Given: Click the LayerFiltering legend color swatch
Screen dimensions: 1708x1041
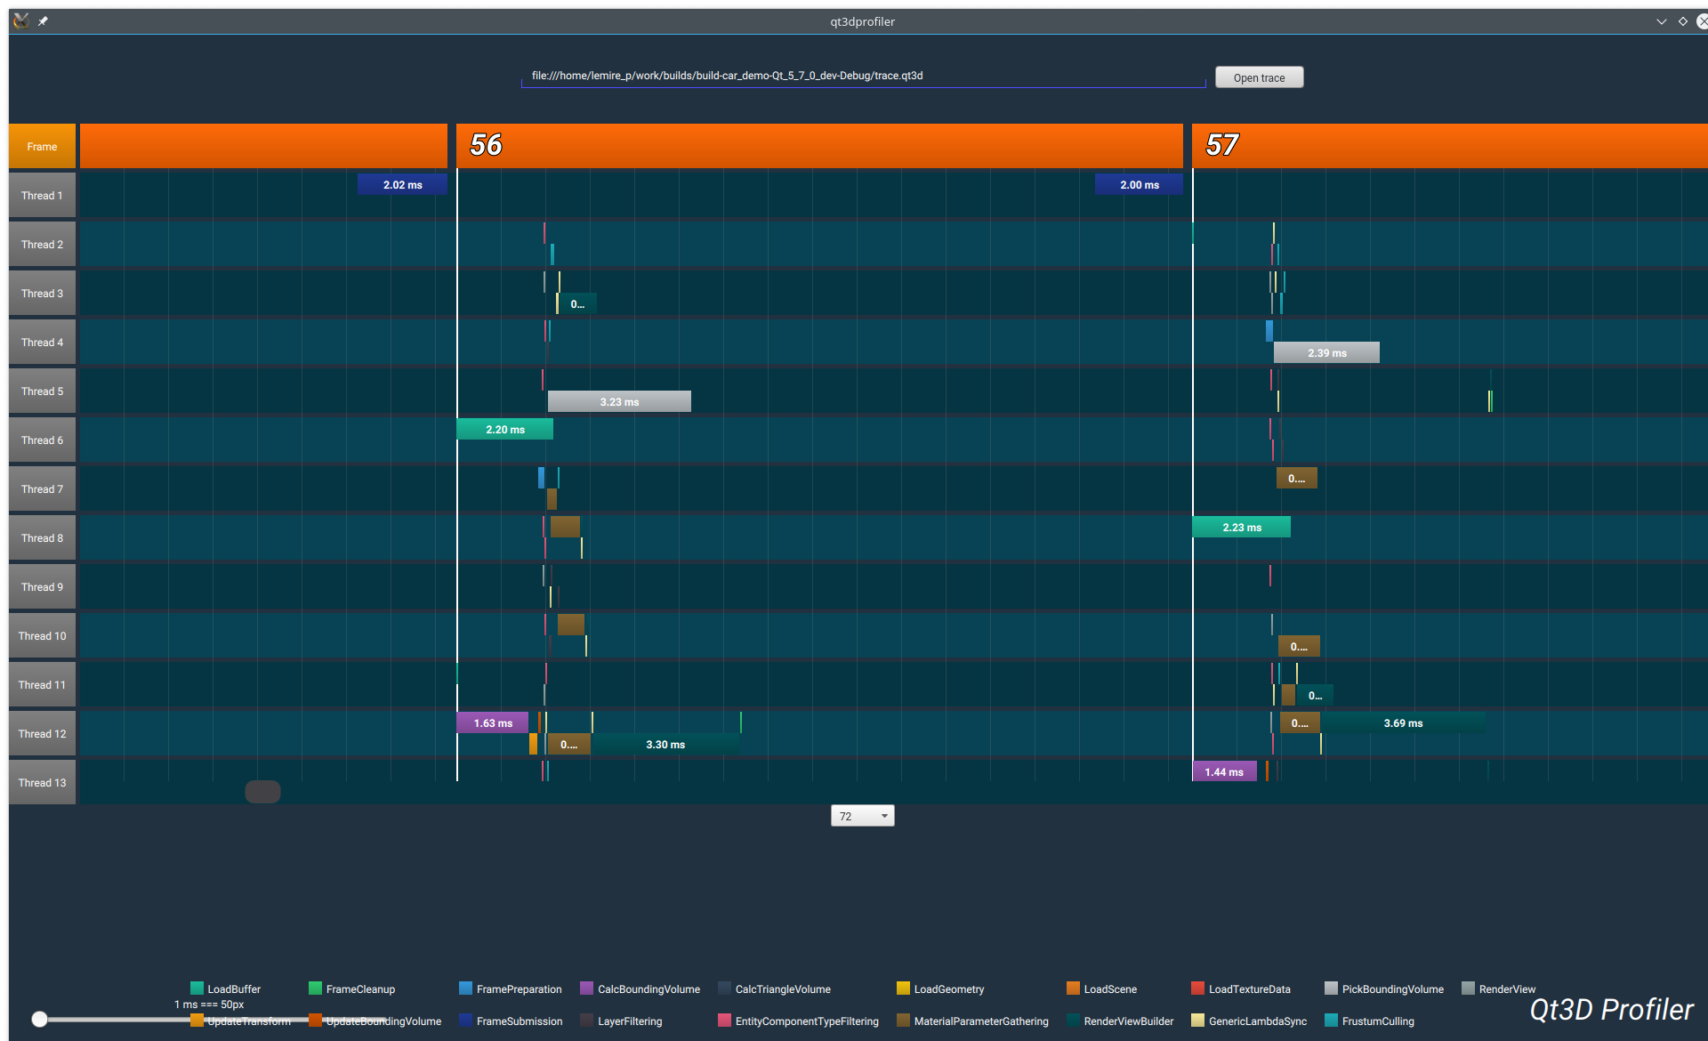Looking at the screenshot, I should click(586, 1021).
